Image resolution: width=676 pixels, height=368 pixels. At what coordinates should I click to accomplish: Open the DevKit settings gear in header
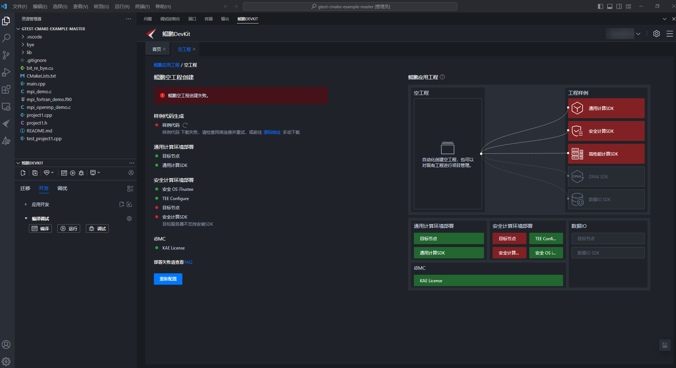[656, 34]
